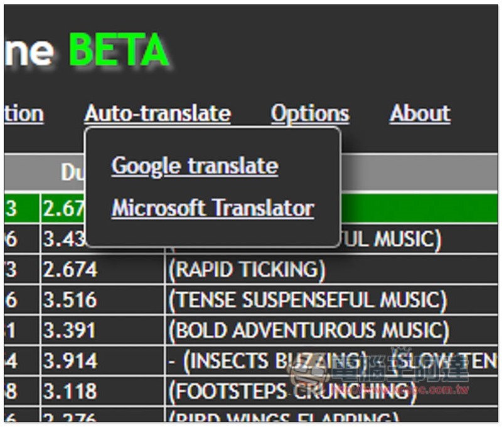The image size is (502, 427).
Task: Click the 2.674 duration cell
Action: [70, 270]
